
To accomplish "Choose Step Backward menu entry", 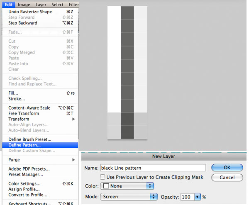I will pos(23,23).
